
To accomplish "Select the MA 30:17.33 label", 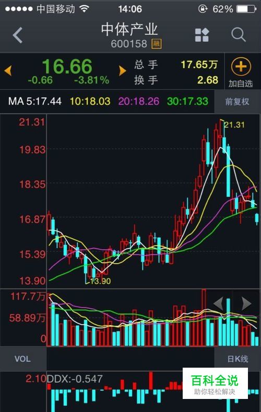I will pos(187,101).
